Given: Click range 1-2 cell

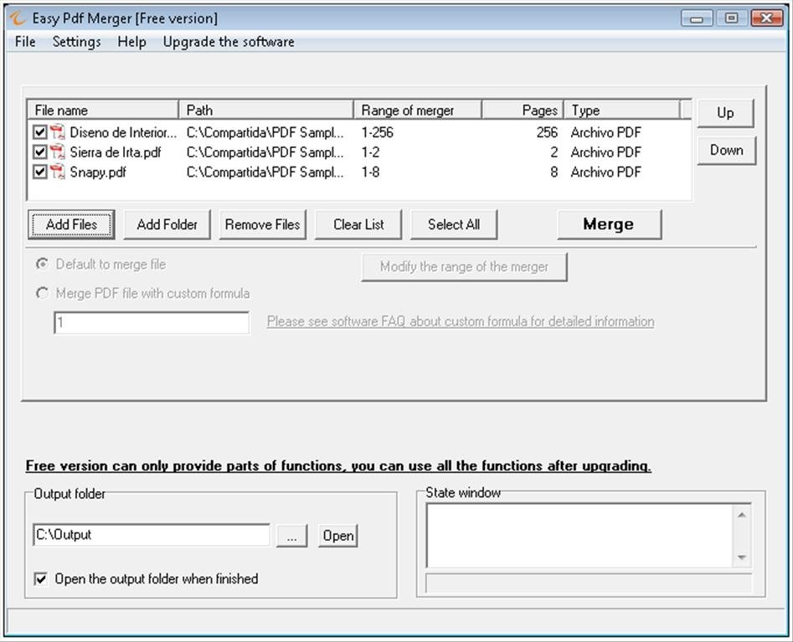Looking at the screenshot, I should coord(370,152).
